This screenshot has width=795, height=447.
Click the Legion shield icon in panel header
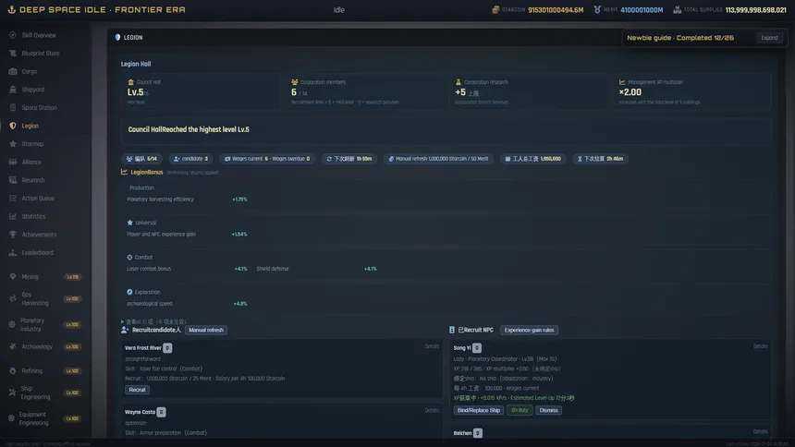pyautogui.click(x=117, y=38)
